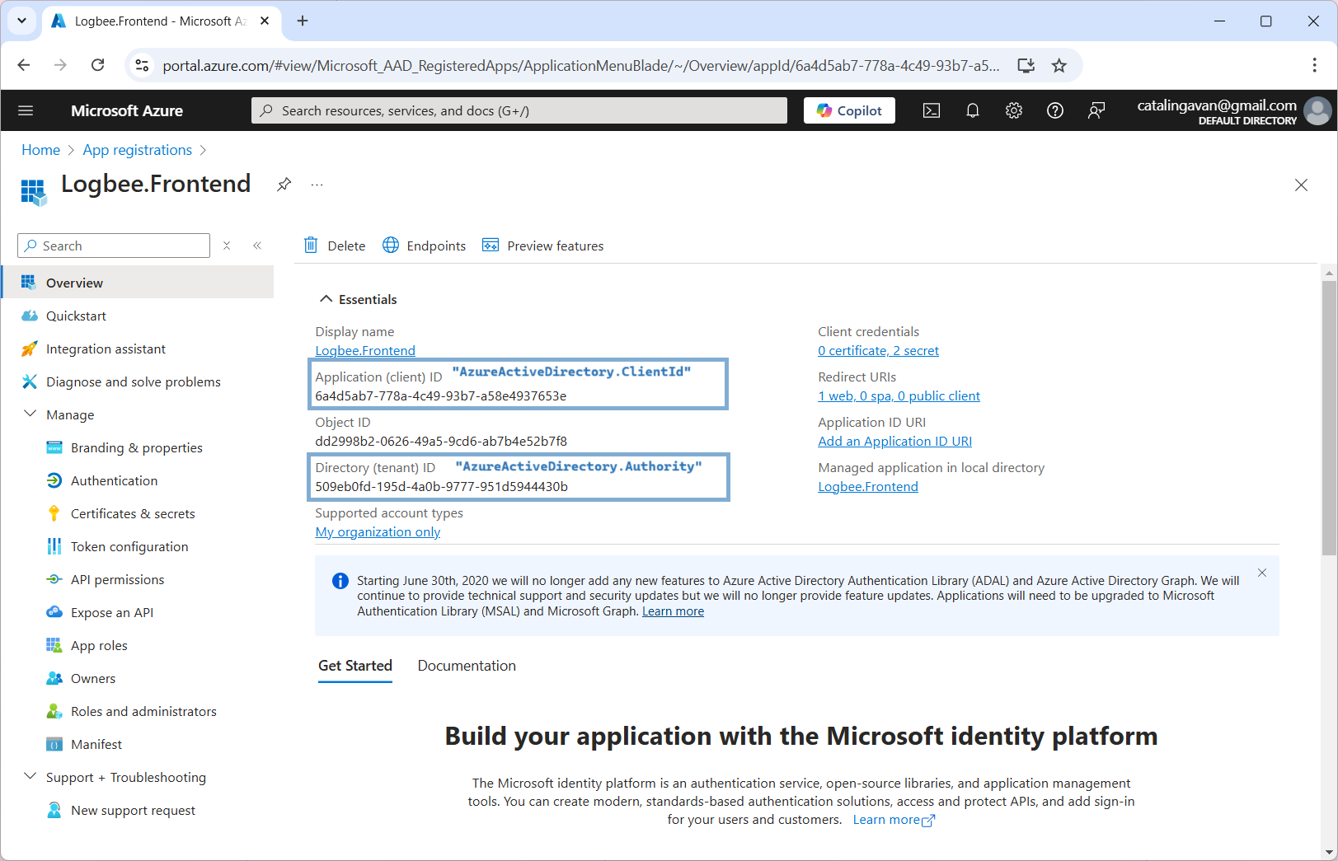Image resolution: width=1338 pixels, height=861 pixels.
Task: Open the portal hamburger menu
Action: pyautogui.click(x=26, y=110)
